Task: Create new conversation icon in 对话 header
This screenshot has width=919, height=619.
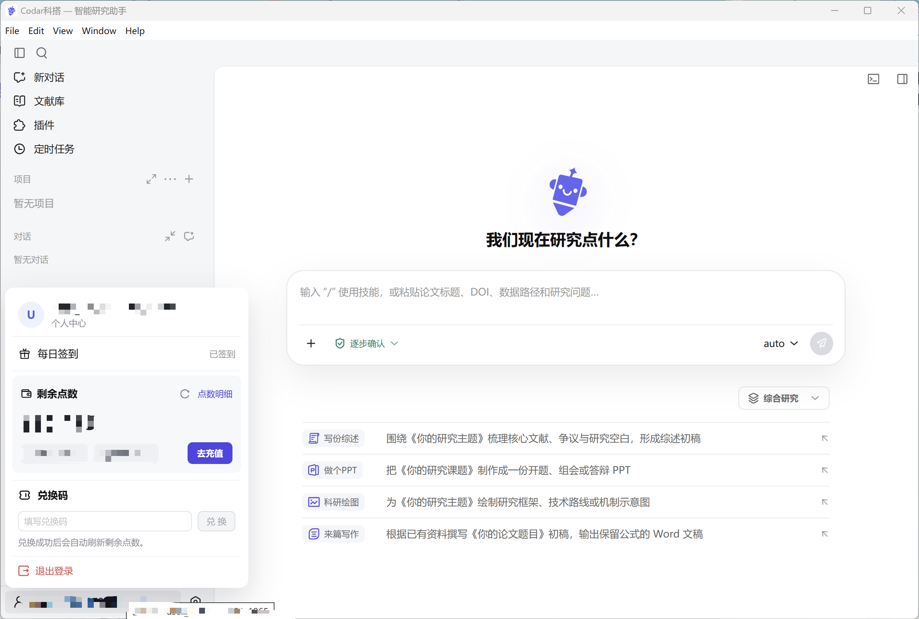Action: coord(189,237)
